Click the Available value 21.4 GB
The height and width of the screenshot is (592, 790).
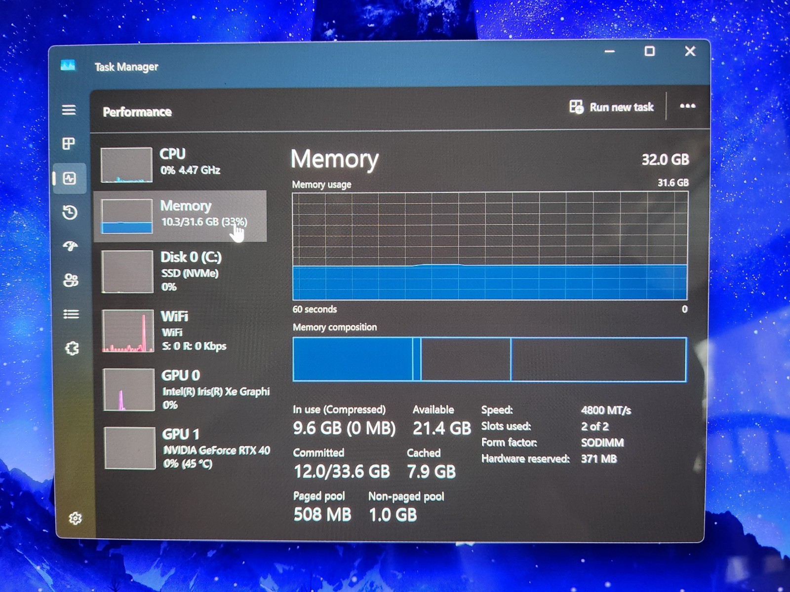tap(442, 428)
